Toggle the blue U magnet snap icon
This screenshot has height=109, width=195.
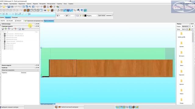tap(68, 10)
